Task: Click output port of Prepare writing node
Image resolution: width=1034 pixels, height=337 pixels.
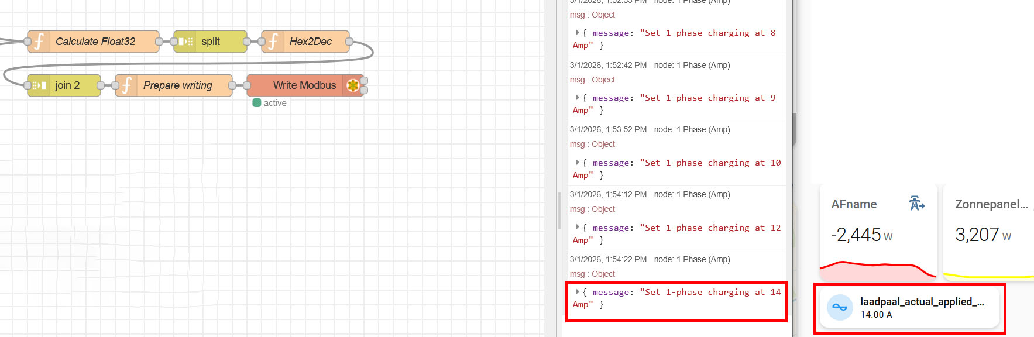Action: tap(232, 85)
